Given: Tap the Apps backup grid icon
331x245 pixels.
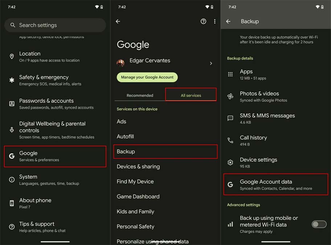Looking at the screenshot, I should (x=230, y=74).
